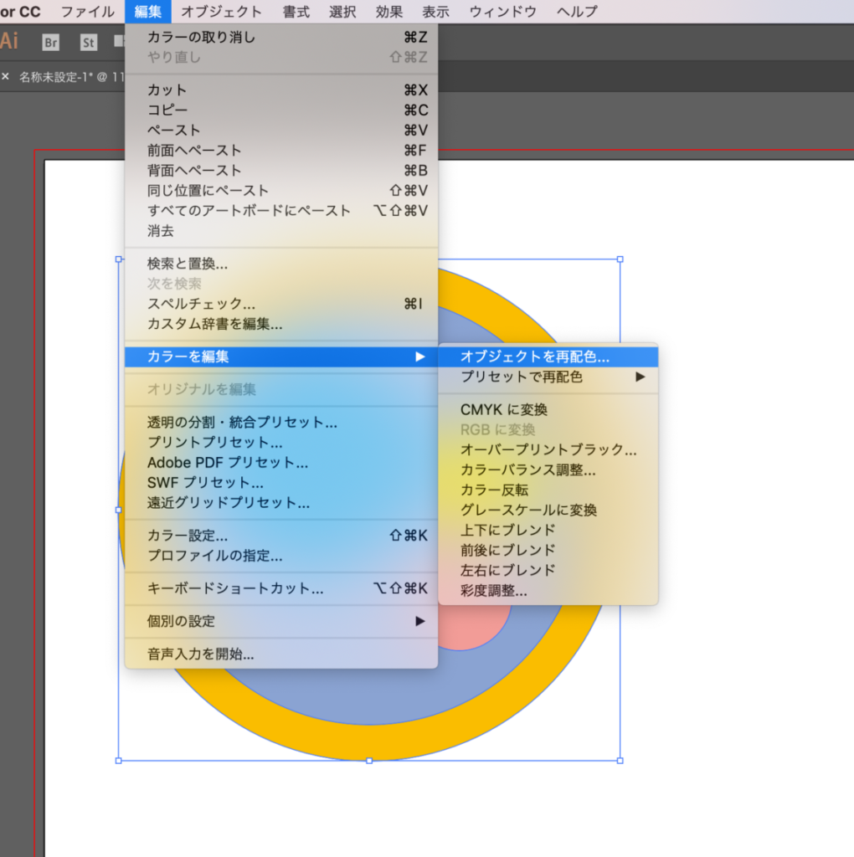Open the ウィンドウ menu in menu bar
The width and height of the screenshot is (854, 857).
(503, 12)
